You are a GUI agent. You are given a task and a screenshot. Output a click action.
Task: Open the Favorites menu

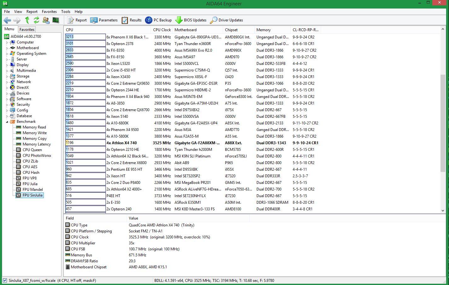pyautogui.click(x=49, y=12)
